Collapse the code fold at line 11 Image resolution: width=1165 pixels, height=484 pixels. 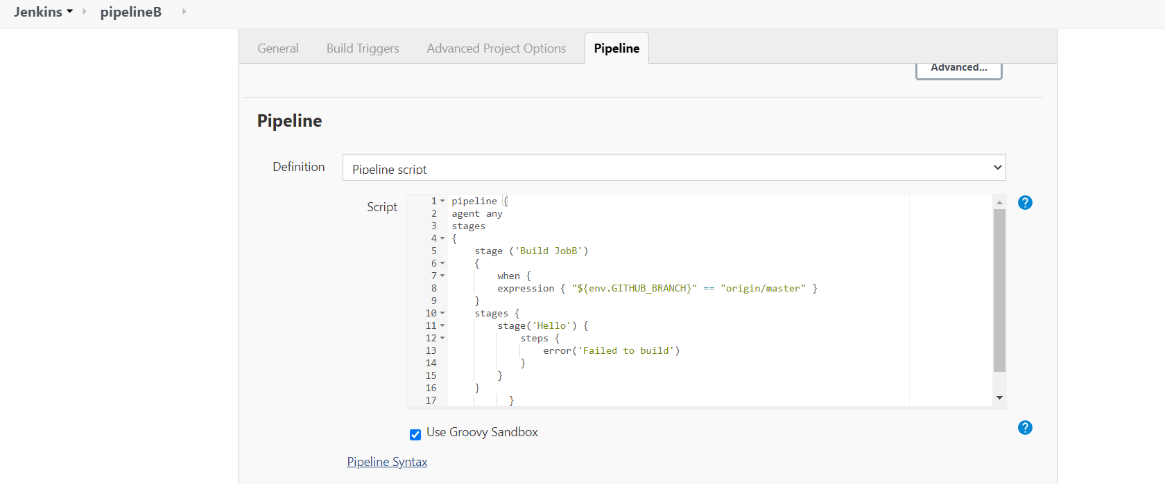(442, 326)
